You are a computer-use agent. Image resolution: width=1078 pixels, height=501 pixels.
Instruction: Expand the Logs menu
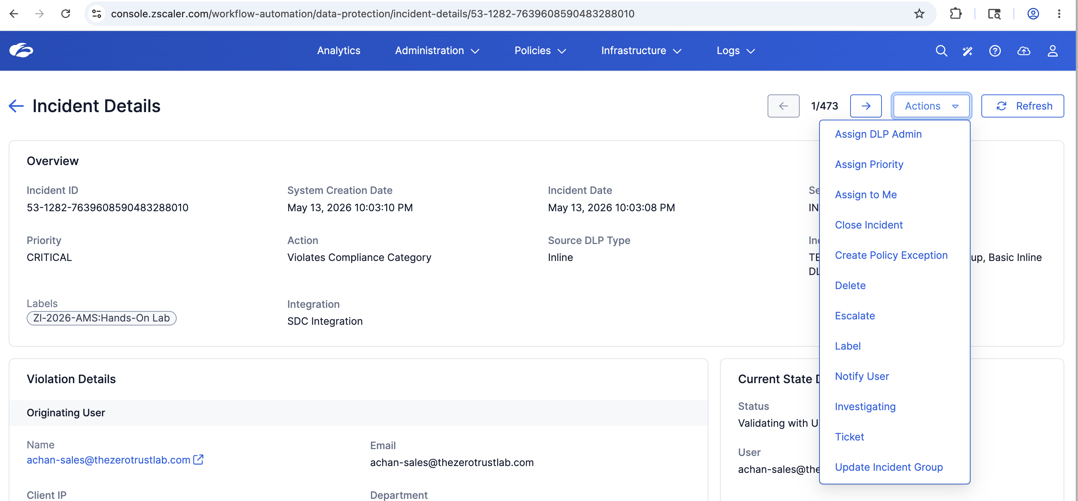[x=736, y=50]
